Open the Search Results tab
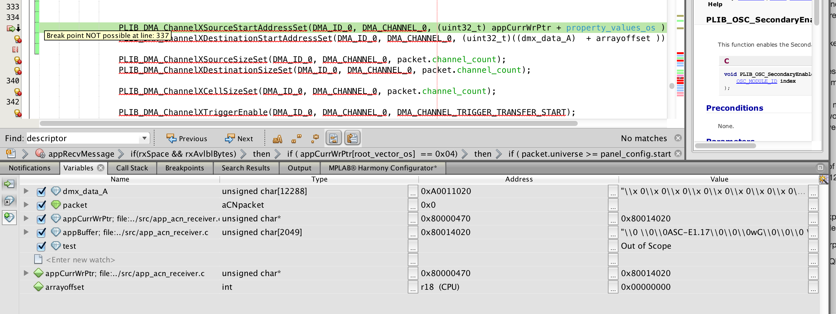Image resolution: width=836 pixels, height=314 pixels. point(246,168)
